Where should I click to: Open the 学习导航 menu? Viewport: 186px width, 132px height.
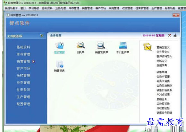click(34, 8)
